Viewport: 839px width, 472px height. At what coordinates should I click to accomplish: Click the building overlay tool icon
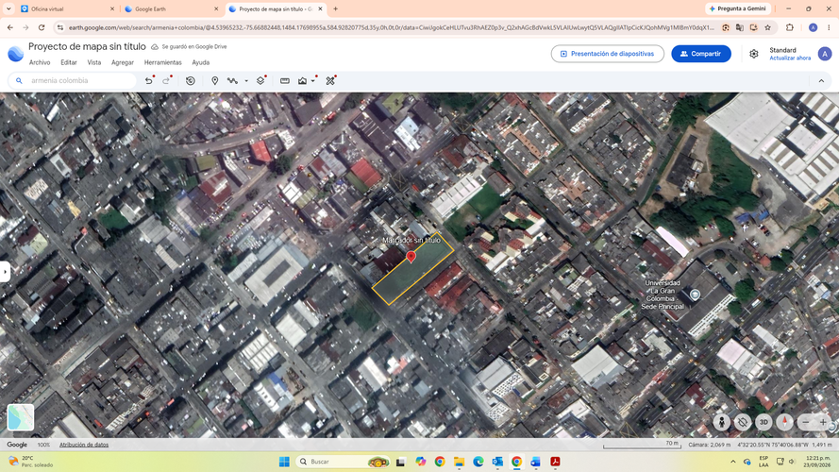point(302,81)
